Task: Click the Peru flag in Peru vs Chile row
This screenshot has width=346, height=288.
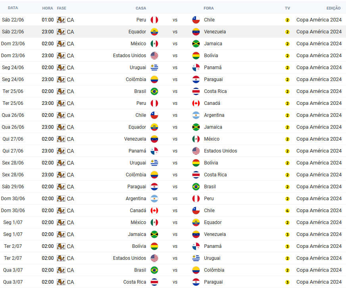Action: pyautogui.click(x=154, y=20)
